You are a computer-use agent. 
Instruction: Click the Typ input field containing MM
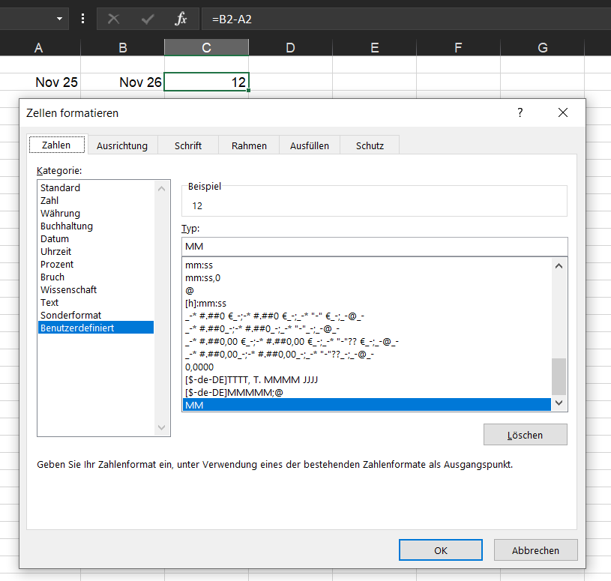coord(374,247)
